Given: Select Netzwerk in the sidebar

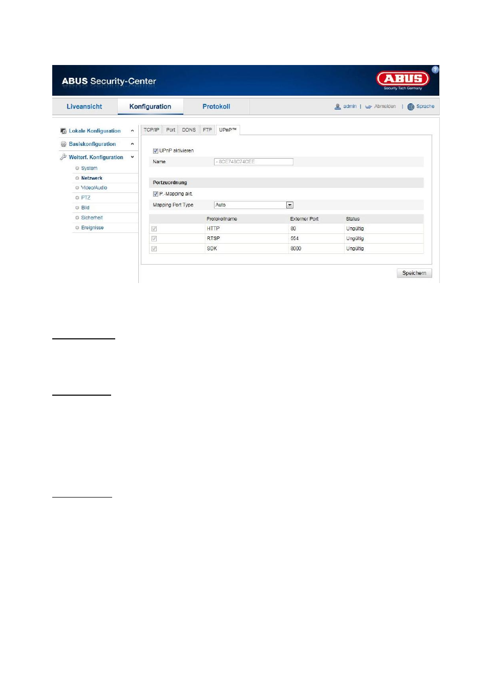Looking at the screenshot, I should click(92, 178).
